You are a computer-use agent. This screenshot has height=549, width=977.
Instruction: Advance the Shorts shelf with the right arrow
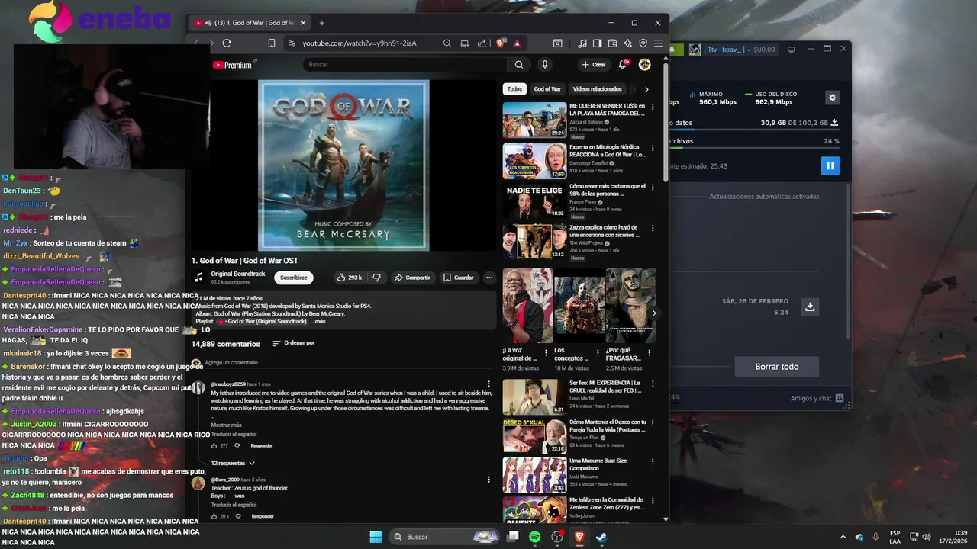pos(653,313)
